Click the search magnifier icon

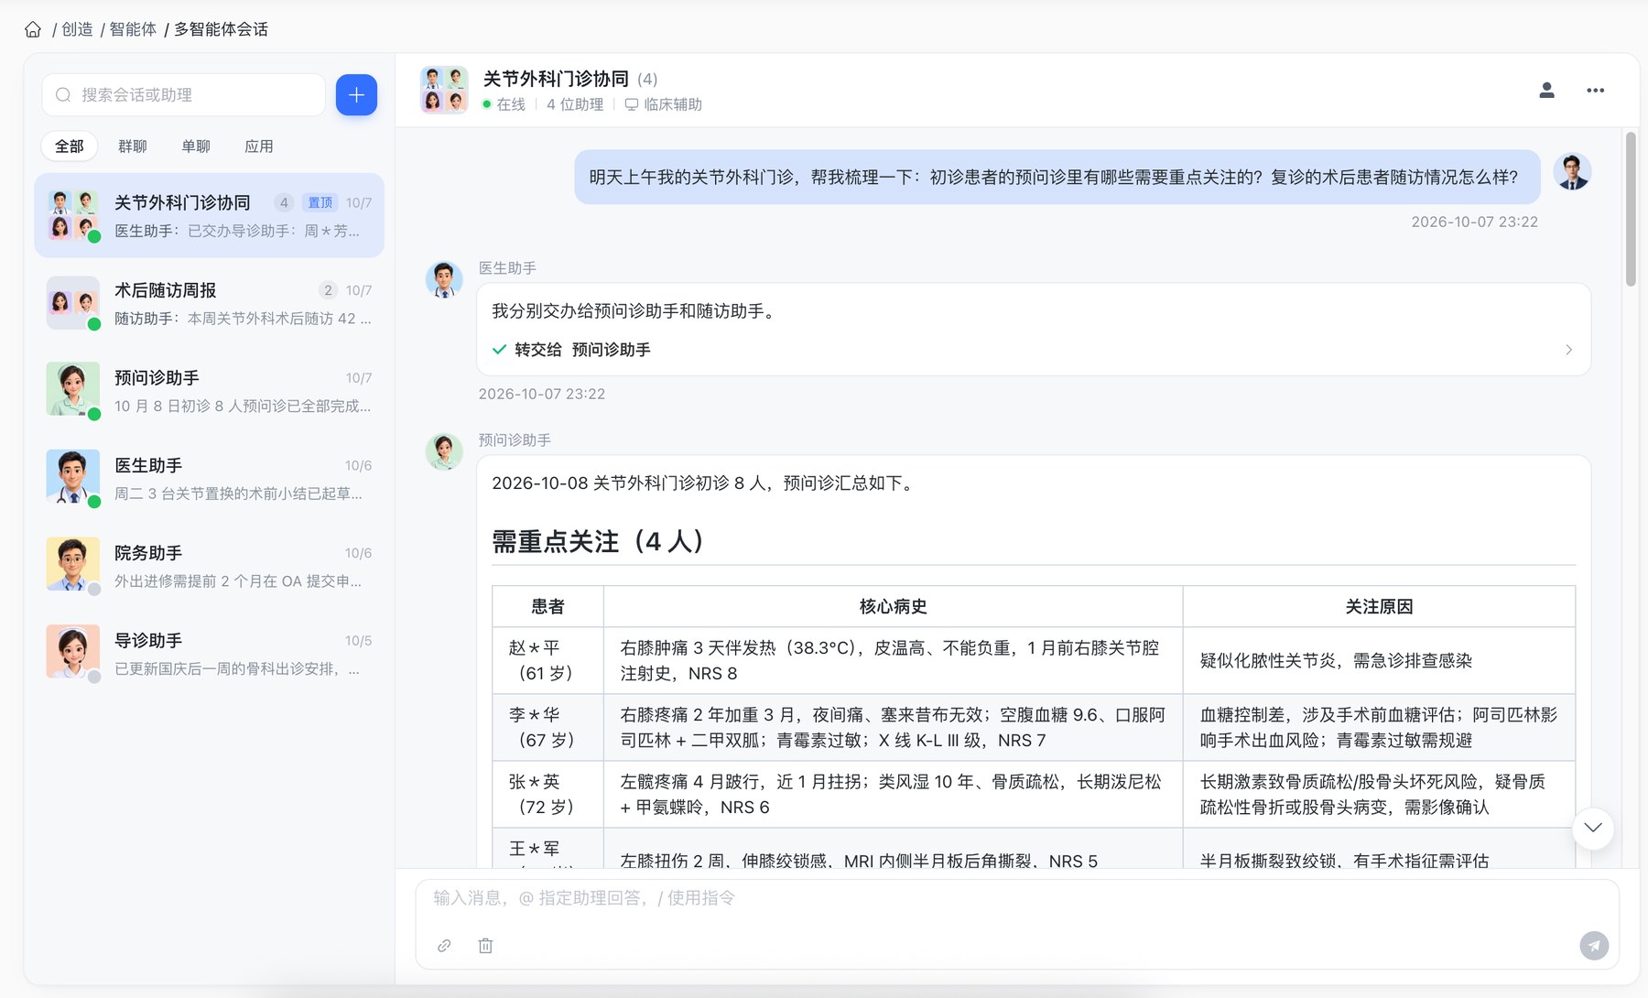(x=63, y=95)
